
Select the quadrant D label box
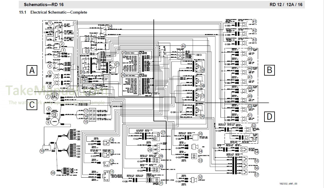click(x=269, y=116)
